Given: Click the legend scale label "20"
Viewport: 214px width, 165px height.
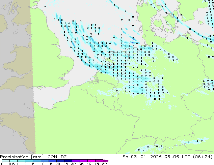Looking at the screenshot, I should point(58,164).
